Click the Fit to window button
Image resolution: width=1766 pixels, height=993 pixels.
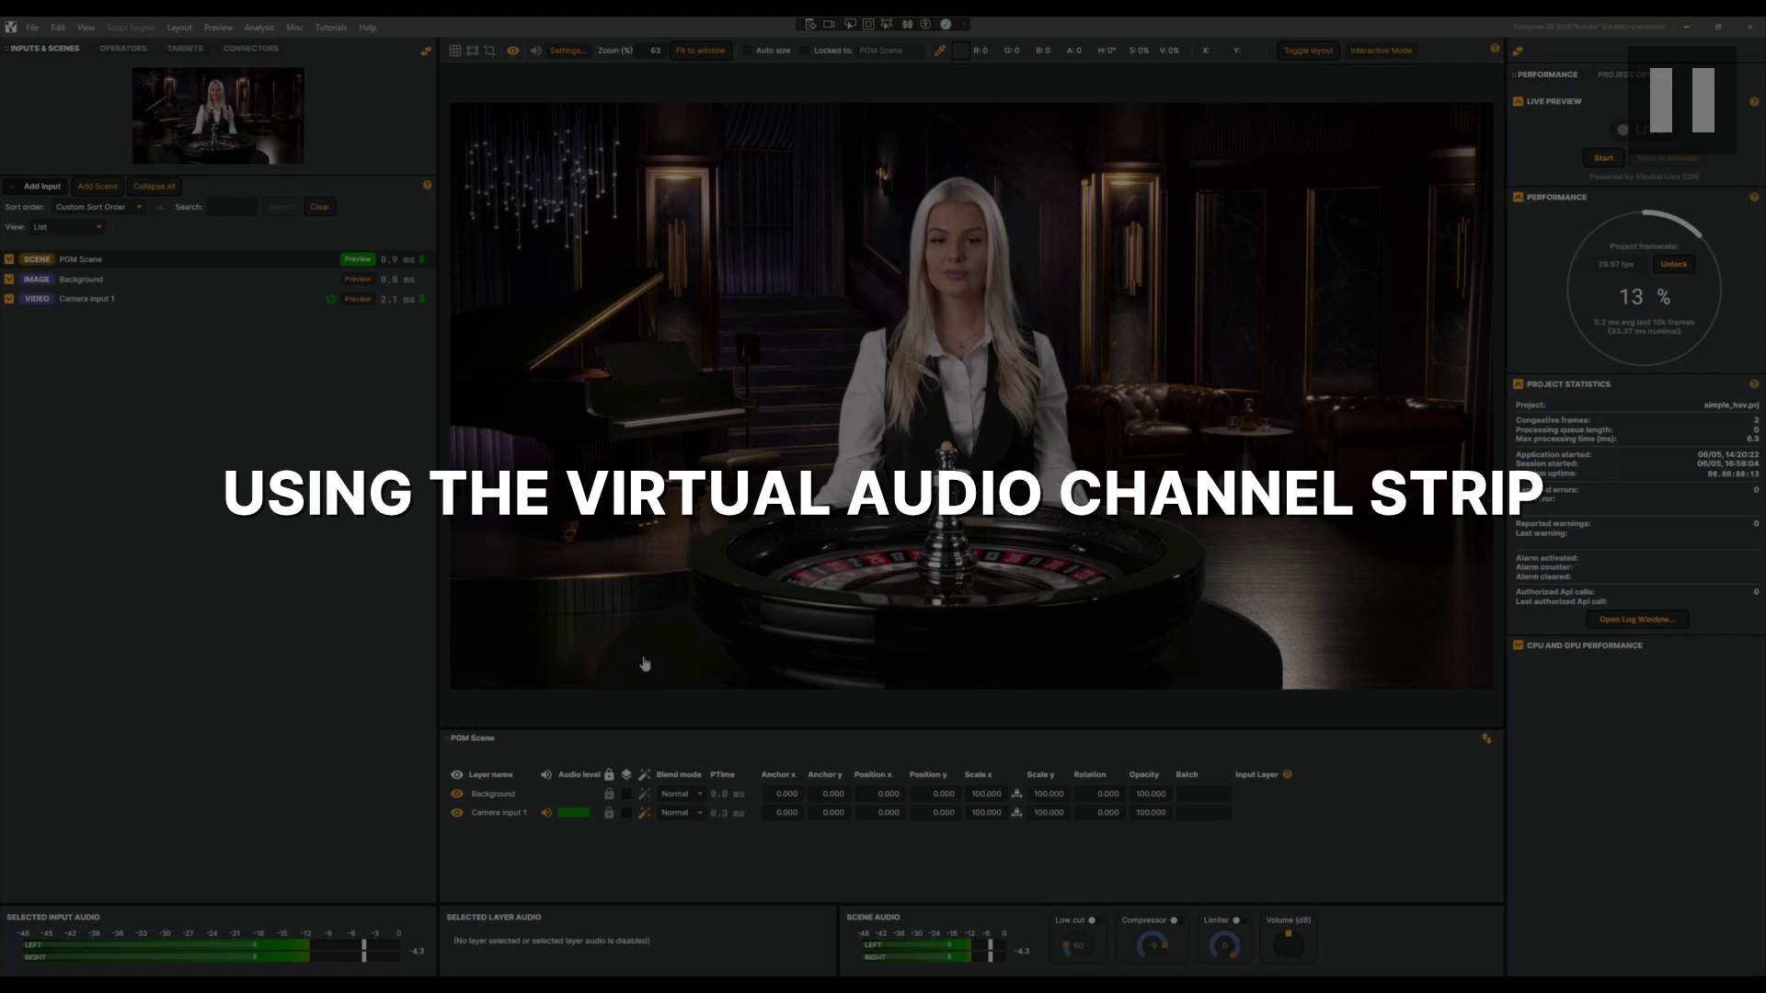click(x=700, y=51)
